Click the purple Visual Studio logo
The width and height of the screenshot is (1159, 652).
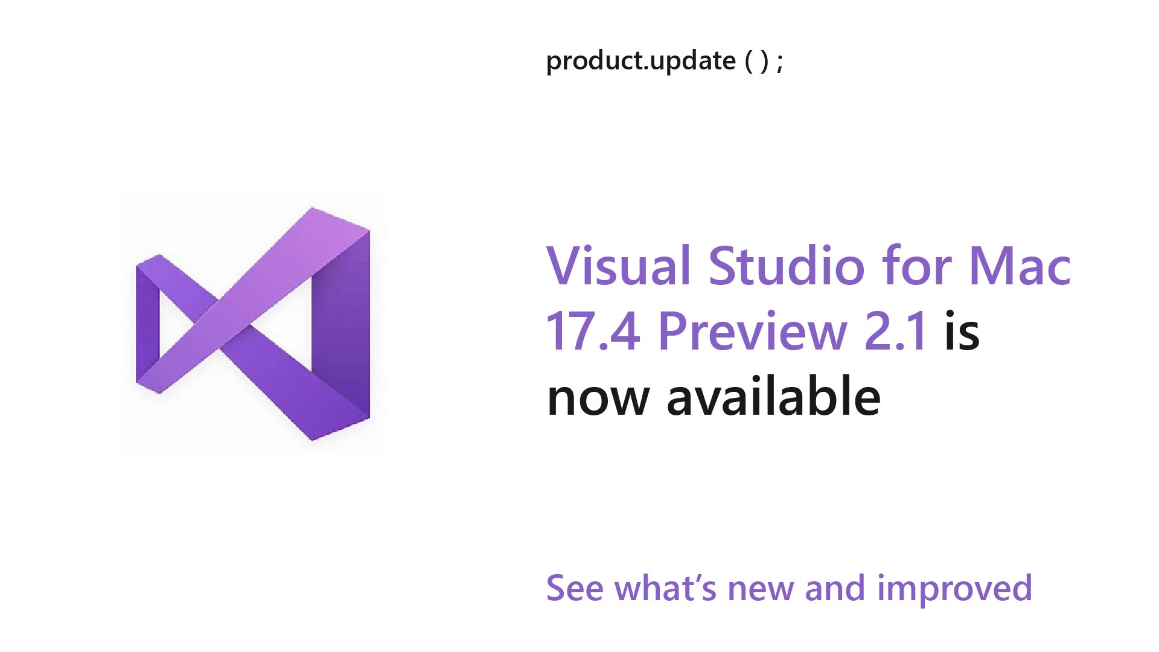click(253, 324)
